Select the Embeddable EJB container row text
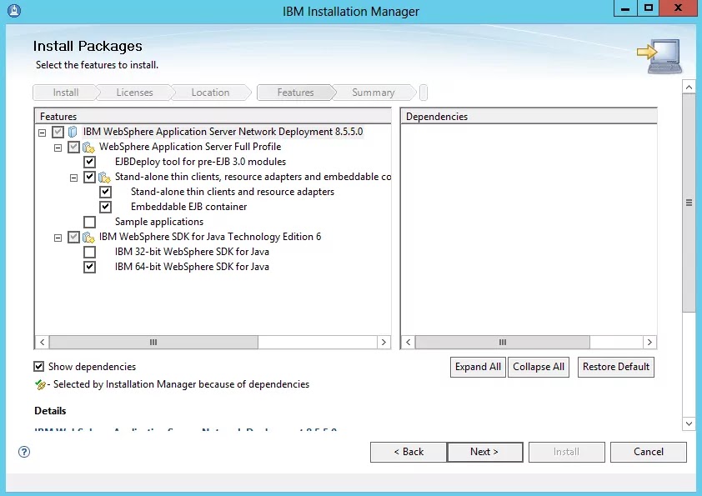The image size is (702, 496). [188, 207]
